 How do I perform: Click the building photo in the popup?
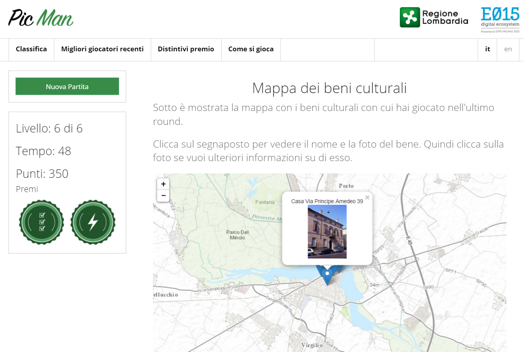[x=327, y=231]
